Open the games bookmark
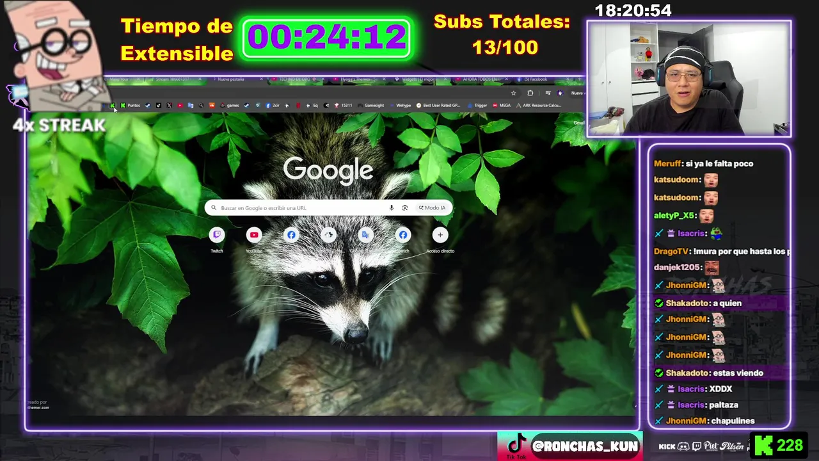819x461 pixels. pyautogui.click(x=228, y=106)
